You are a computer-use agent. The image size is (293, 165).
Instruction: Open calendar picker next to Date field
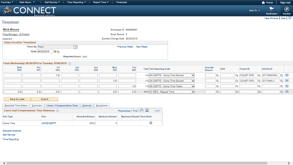[55, 51]
